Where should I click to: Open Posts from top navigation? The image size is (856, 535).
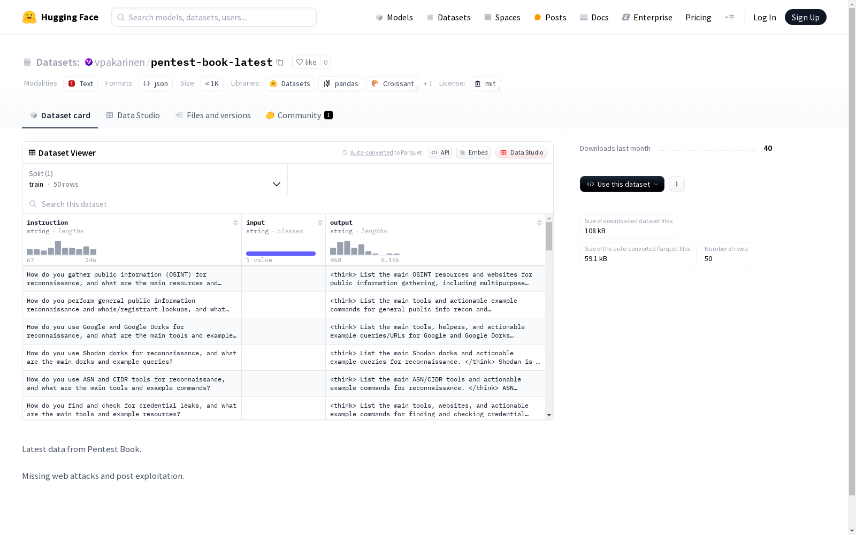coord(550,17)
